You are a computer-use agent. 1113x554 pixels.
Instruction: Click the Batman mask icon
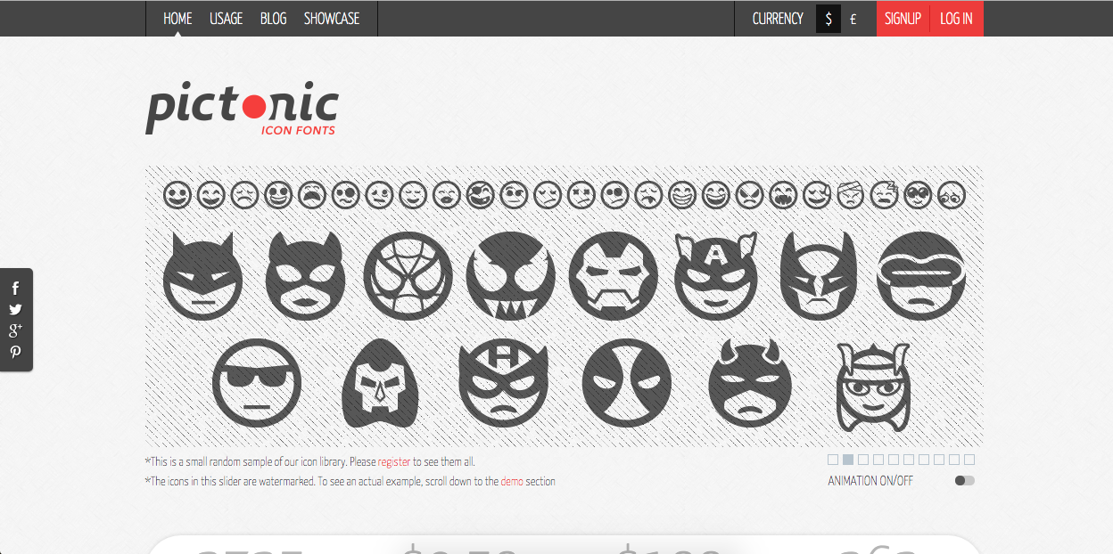click(202, 276)
